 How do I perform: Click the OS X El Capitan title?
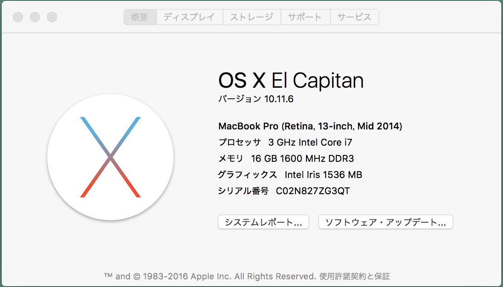pyautogui.click(x=291, y=80)
